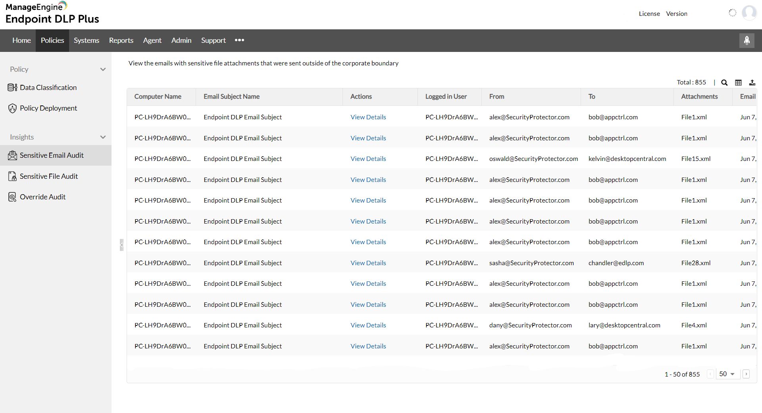Sort by To column header

(592, 97)
